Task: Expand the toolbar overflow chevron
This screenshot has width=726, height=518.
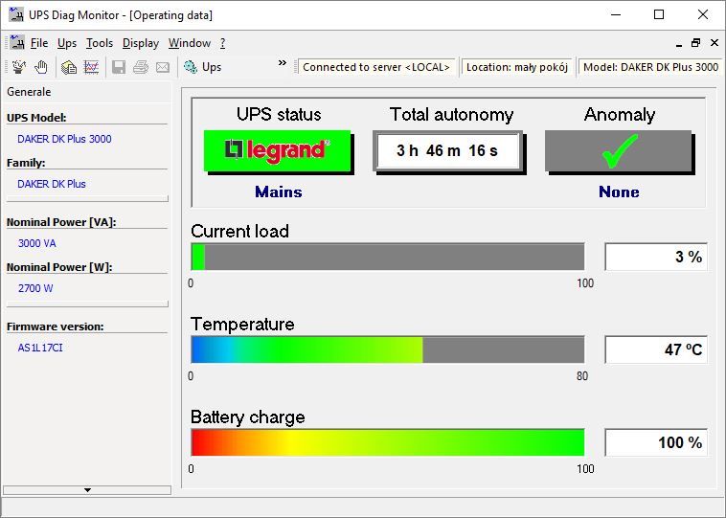Action: coord(282,62)
